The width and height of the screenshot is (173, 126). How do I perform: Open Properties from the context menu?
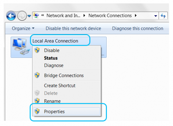(66, 111)
